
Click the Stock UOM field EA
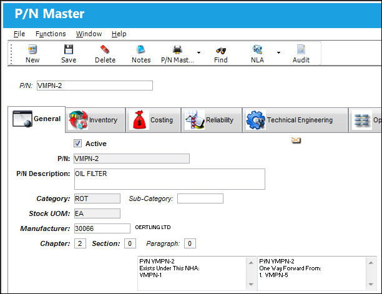(97, 213)
